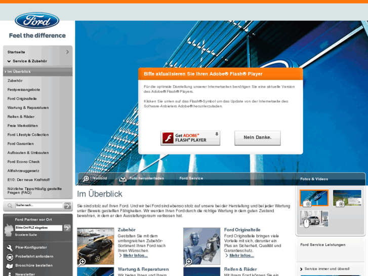Open Zubehör in the sidebar menu
Viewport: 368px width, 276px height.
pos(15,81)
